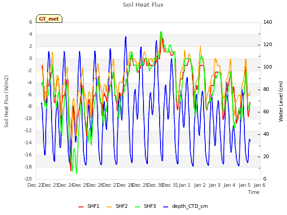Click the green SHF3 legend swatch

pyautogui.click(x=137, y=207)
